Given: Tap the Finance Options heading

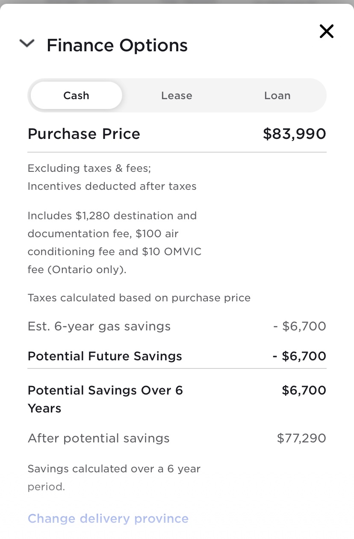Looking at the screenshot, I should pos(117,45).
